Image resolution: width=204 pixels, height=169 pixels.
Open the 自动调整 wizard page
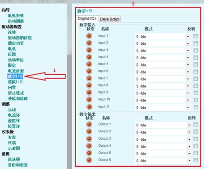(16, 21)
